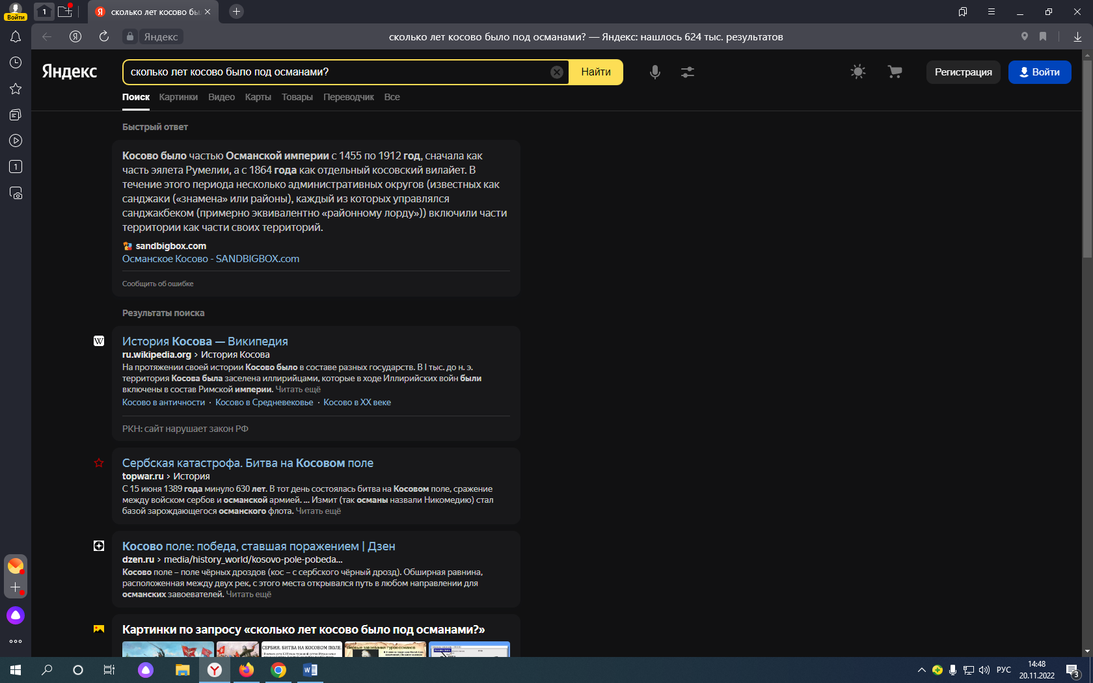1093x683 pixels.
Task: Open Косово поле Дзен result
Action: 259,546
